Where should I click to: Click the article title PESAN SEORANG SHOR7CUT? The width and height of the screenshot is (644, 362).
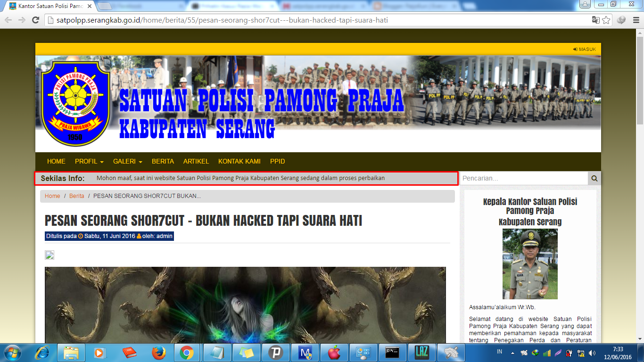click(x=203, y=221)
